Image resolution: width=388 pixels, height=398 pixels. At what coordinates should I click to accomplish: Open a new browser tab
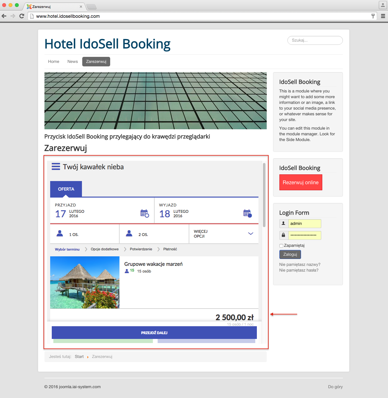(x=91, y=7)
